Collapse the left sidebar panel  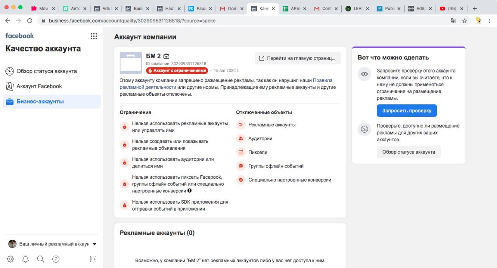coord(93,259)
